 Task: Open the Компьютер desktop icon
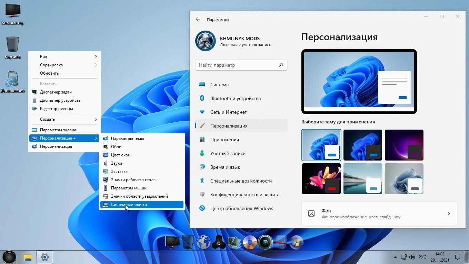(x=13, y=14)
